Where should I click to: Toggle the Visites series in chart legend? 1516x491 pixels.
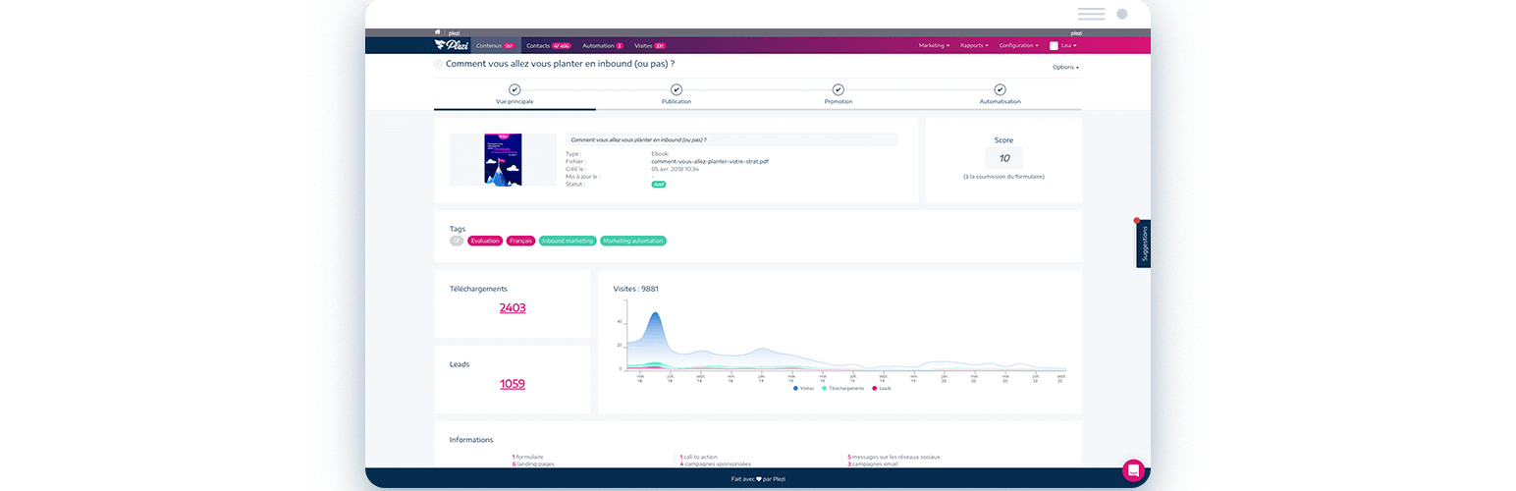pyautogui.click(x=804, y=388)
